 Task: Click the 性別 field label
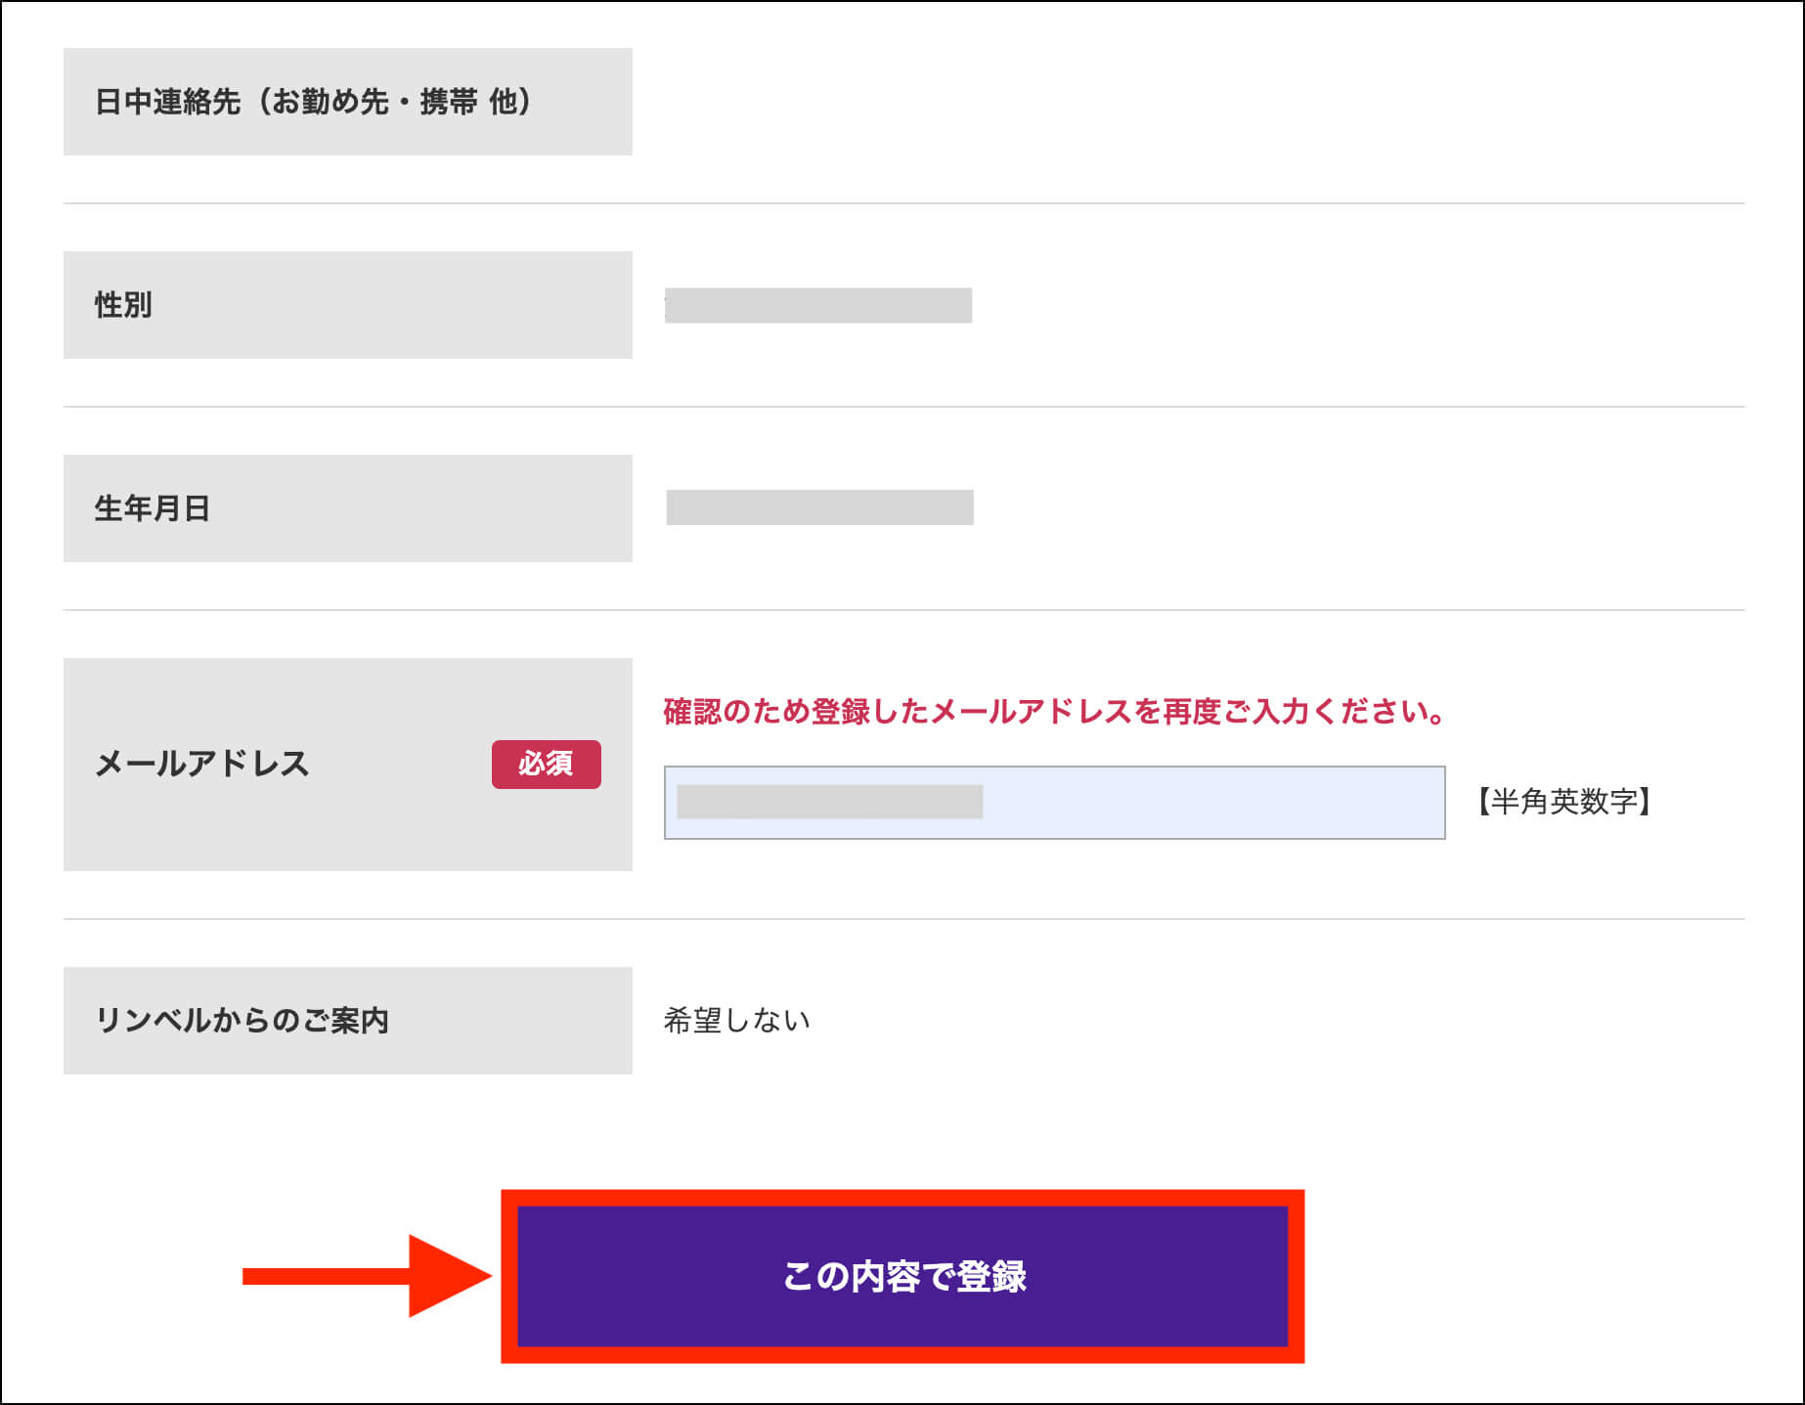pyautogui.click(x=123, y=305)
